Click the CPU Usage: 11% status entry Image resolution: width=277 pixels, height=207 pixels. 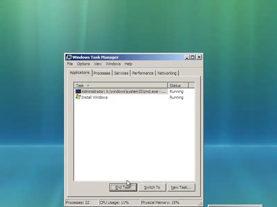119,203
